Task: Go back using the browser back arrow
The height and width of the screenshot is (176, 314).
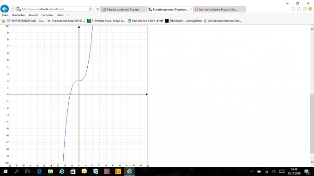Action: [x=5, y=9]
